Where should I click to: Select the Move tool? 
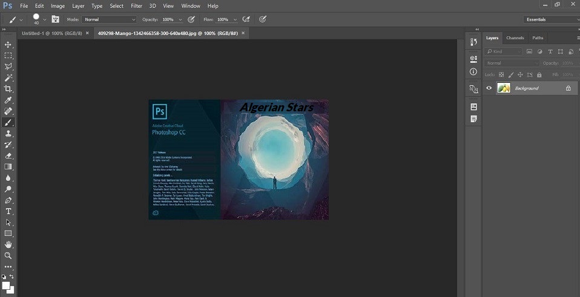tap(8, 44)
